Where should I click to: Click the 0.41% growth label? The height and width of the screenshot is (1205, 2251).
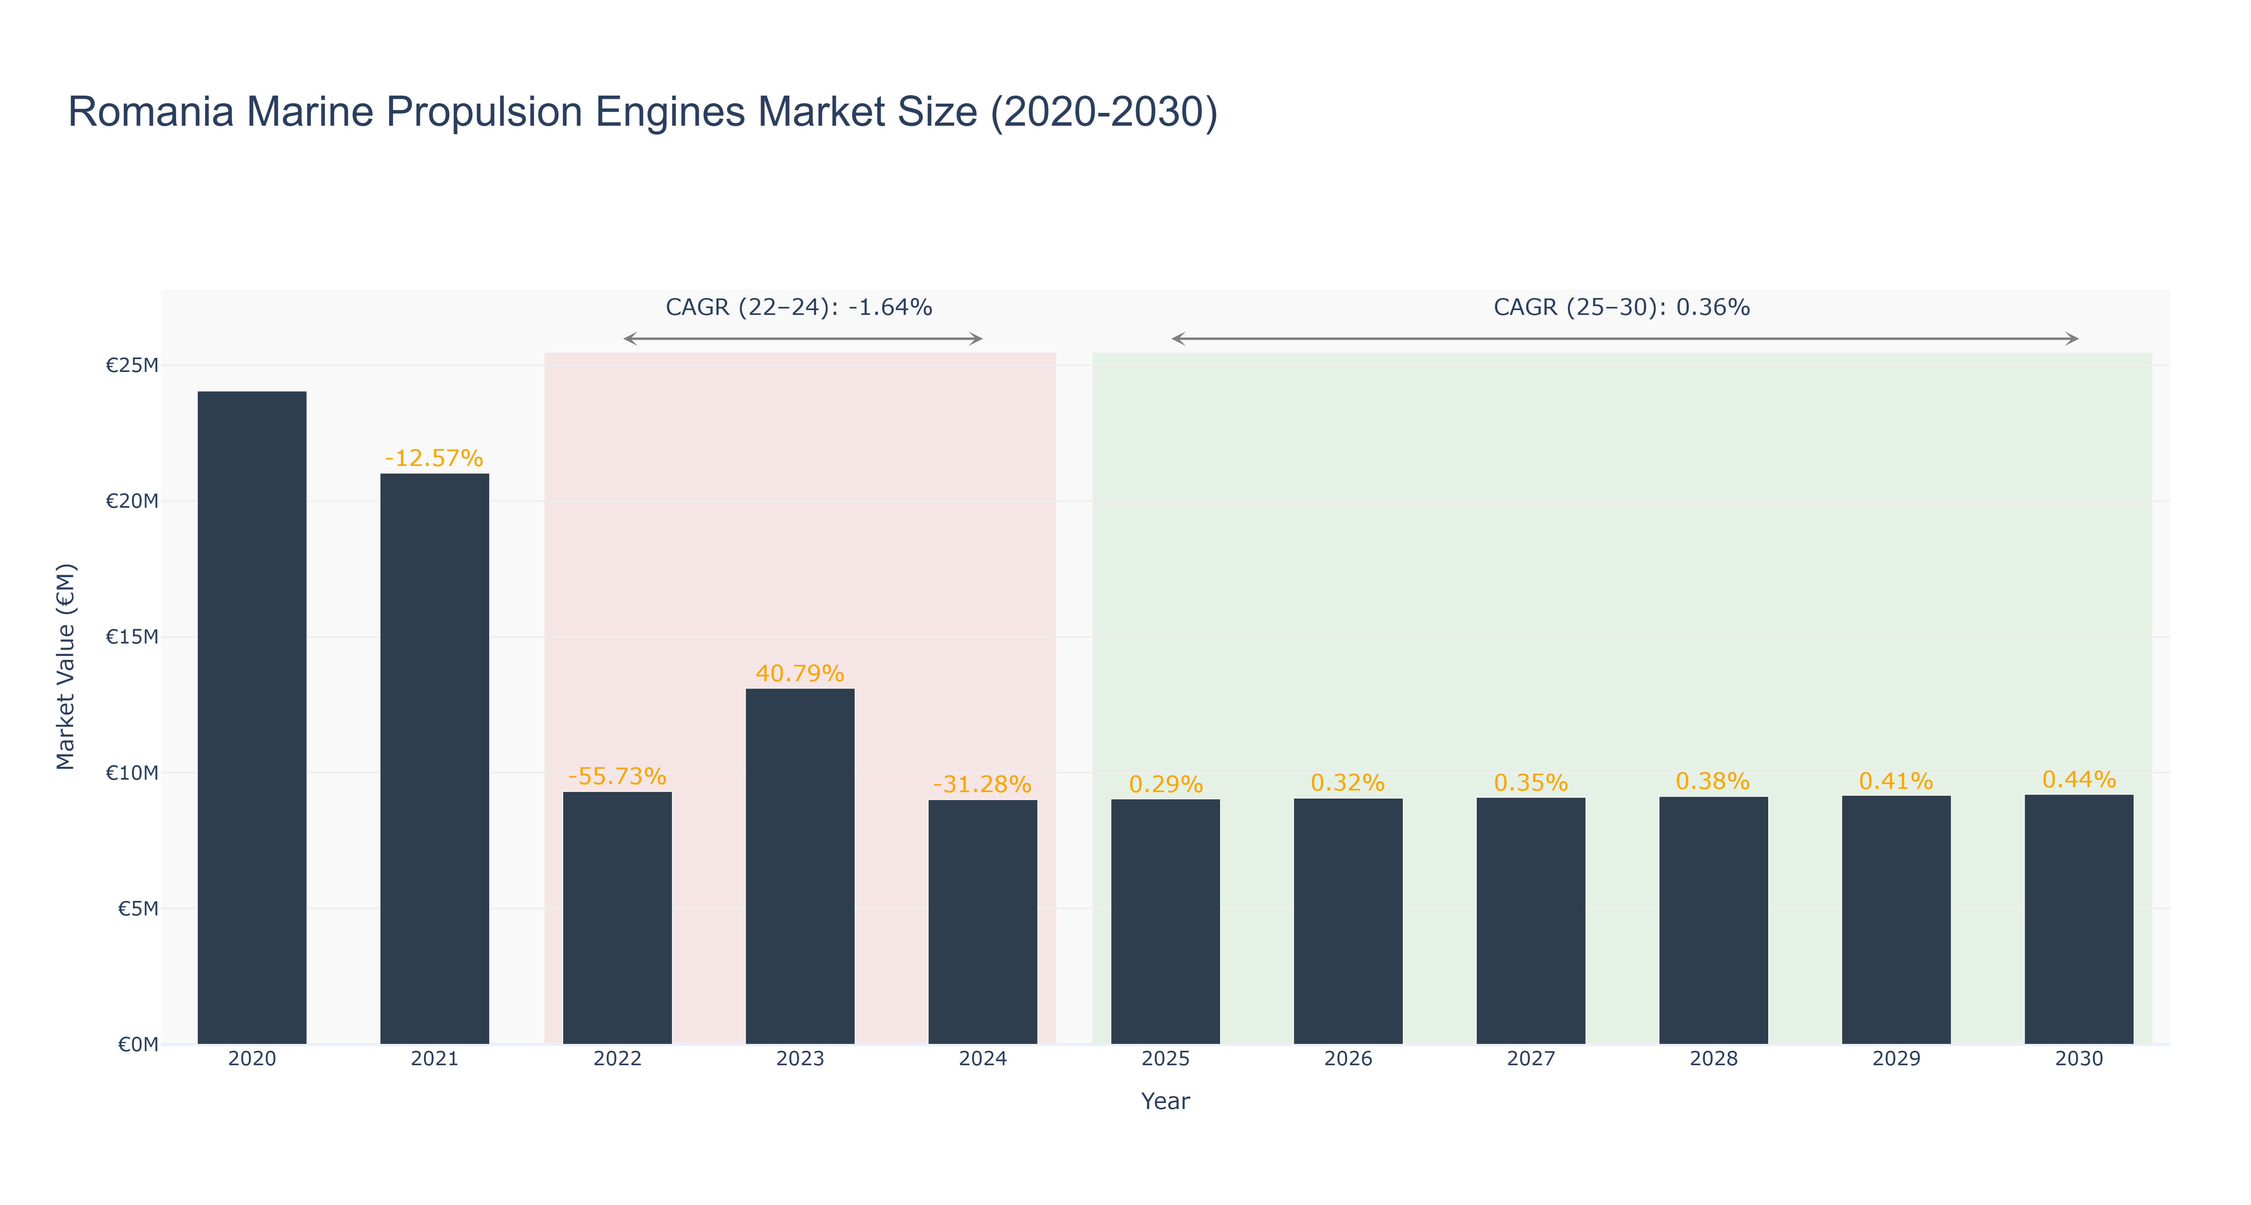(1895, 780)
